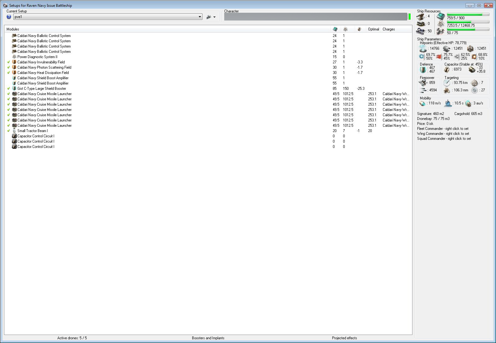
Task: Click the capacitor column header icon
Action: [359, 29]
